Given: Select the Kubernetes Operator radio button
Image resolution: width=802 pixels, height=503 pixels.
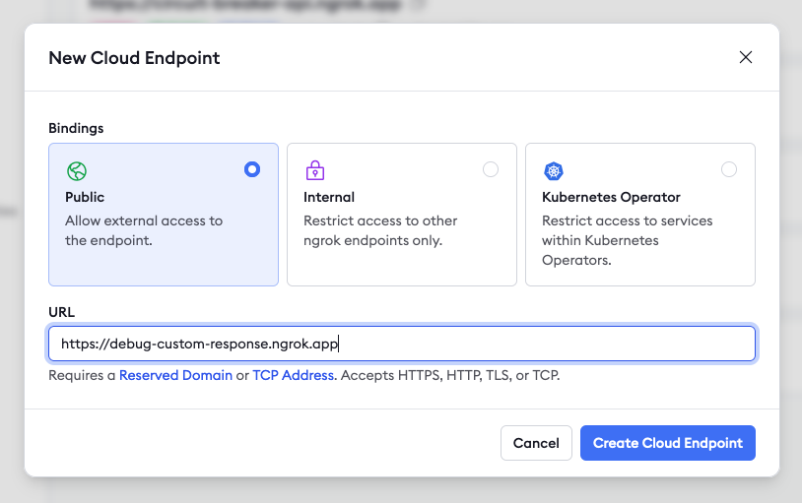Looking at the screenshot, I should pyautogui.click(x=729, y=169).
